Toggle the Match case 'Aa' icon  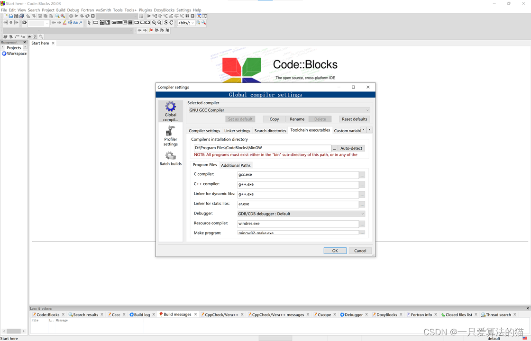click(x=75, y=23)
